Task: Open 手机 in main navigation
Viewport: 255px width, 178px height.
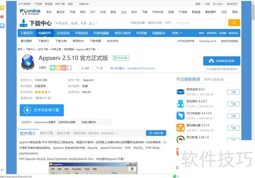Action: [49, 12]
